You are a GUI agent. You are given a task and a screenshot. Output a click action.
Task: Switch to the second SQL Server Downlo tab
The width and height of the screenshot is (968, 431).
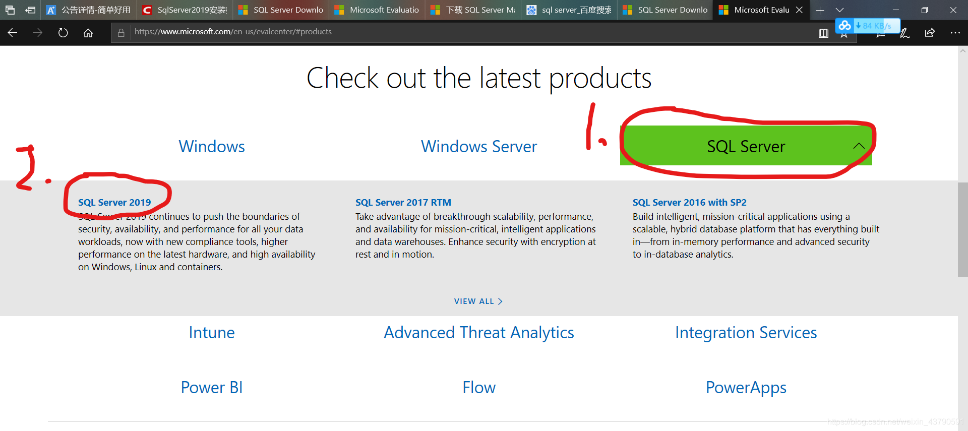tap(665, 10)
